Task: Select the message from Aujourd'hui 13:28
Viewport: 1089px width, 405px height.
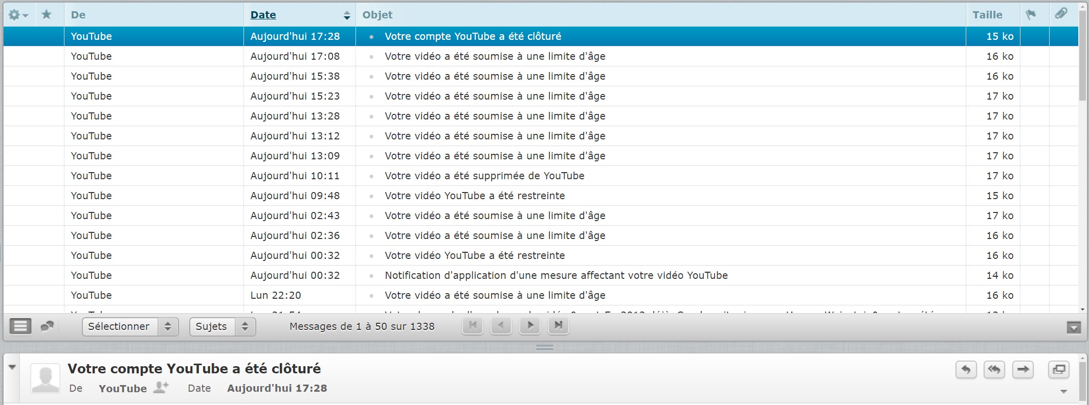Action: pyautogui.click(x=541, y=116)
